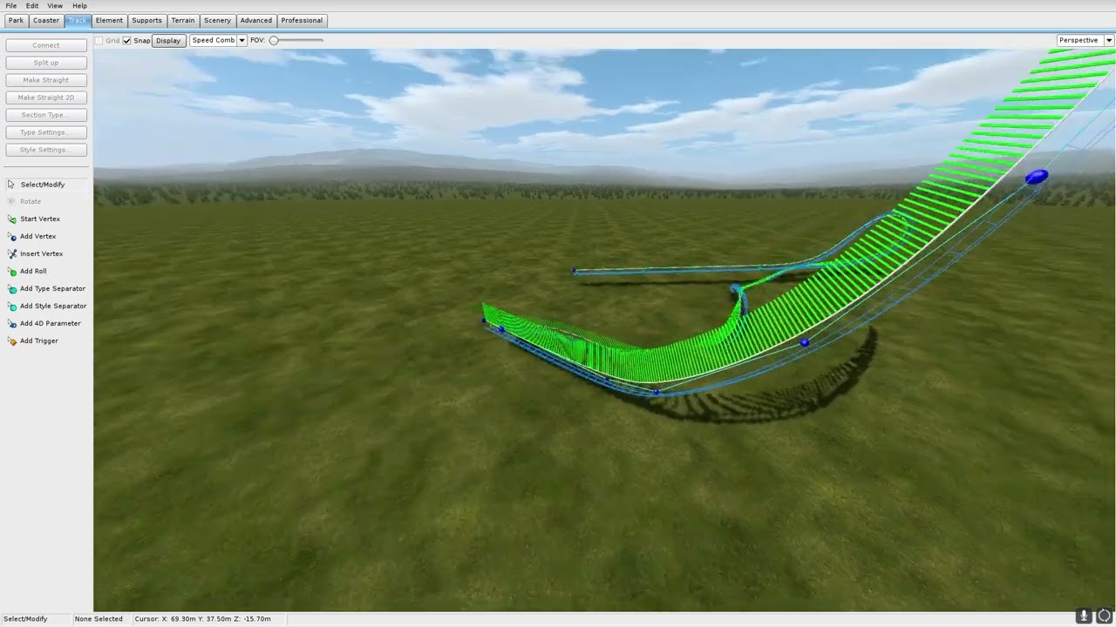Click the 'Select/Modify' status bar text
The width and height of the screenshot is (1116, 627).
point(25,619)
